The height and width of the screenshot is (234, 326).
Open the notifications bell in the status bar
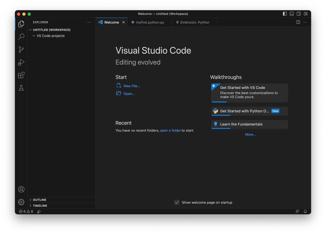pos(305,211)
